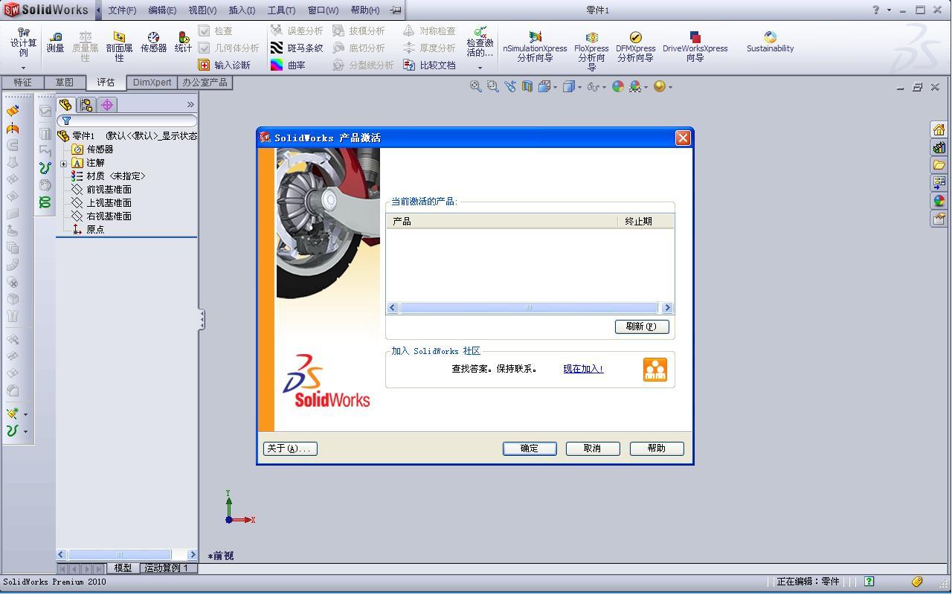
Task: Click Edit Appearance color ball icon
Action: pos(617,86)
